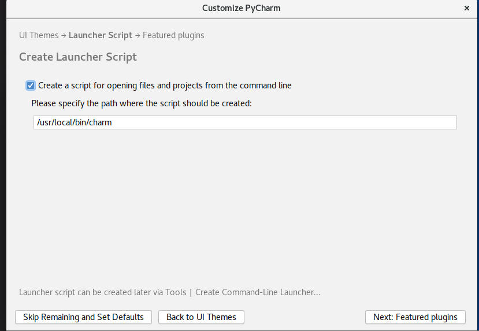This screenshot has width=479, height=331.
Task: Proceed to Next: Featured plugins
Action: (x=415, y=317)
